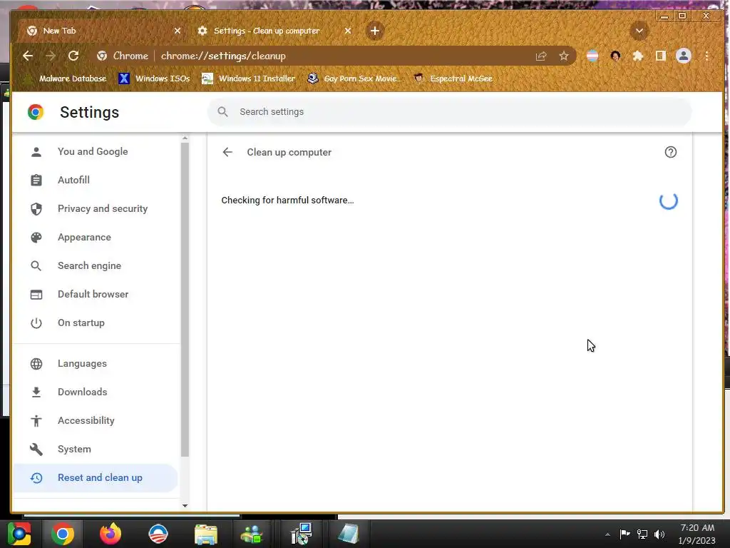Click the sidebar scroll up arrow
This screenshot has width=730, height=548.
pos(185,138)
